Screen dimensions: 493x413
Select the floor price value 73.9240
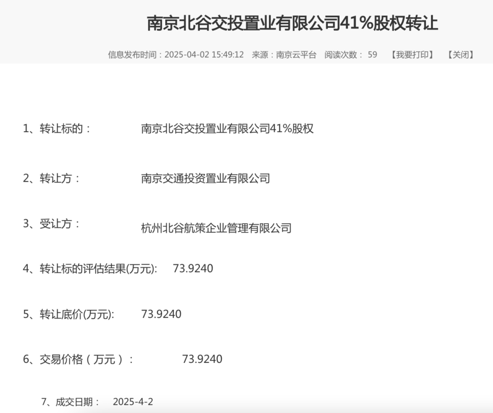161,314
